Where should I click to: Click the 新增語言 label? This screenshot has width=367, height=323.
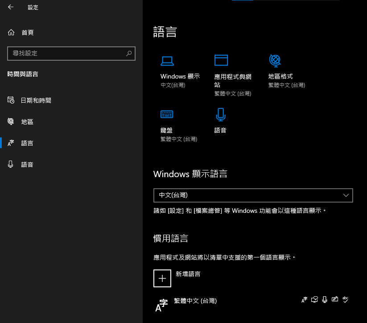(188, 274)
